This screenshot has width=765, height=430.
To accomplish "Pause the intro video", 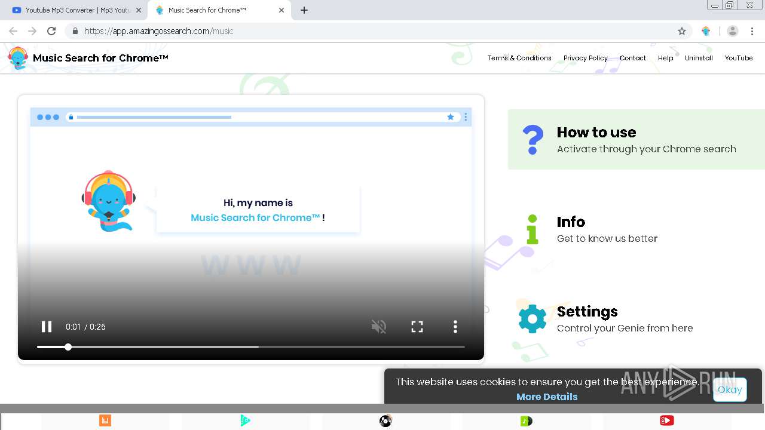I will (x=47, y=327).
